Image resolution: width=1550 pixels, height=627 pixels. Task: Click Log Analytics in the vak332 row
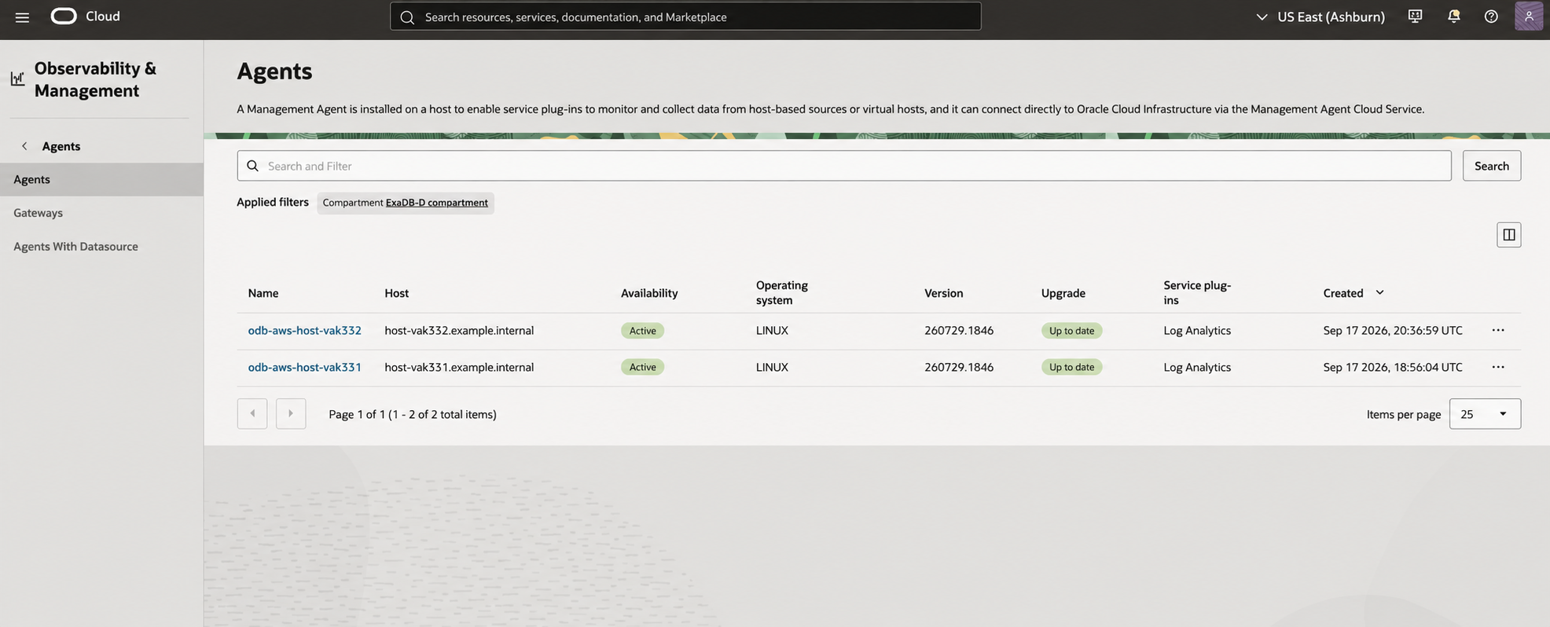click(1197, 330)
